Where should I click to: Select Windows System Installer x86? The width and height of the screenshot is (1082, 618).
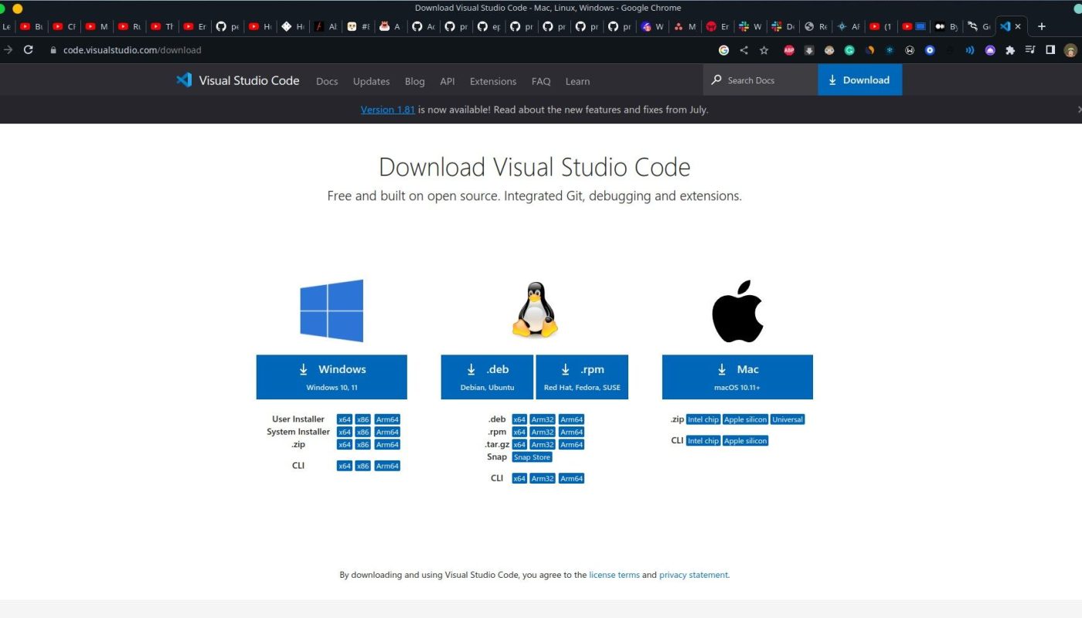[x=363, y=432]
